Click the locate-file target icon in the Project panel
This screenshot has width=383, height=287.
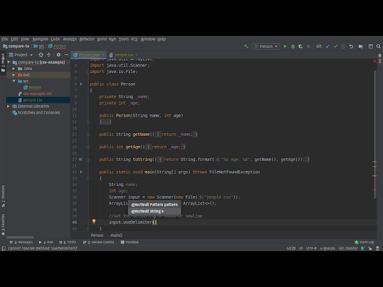pyautogui.click(x=41, y=54)
